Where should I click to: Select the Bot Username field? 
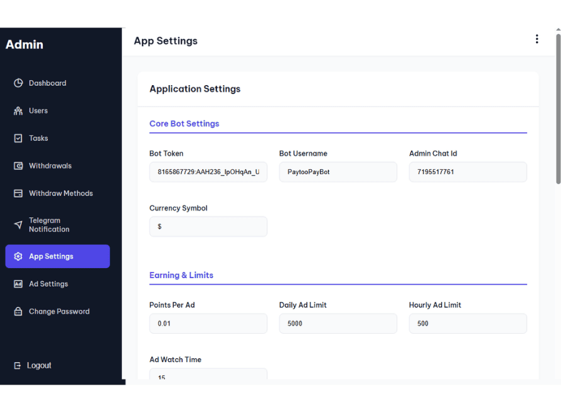point(338,172)
